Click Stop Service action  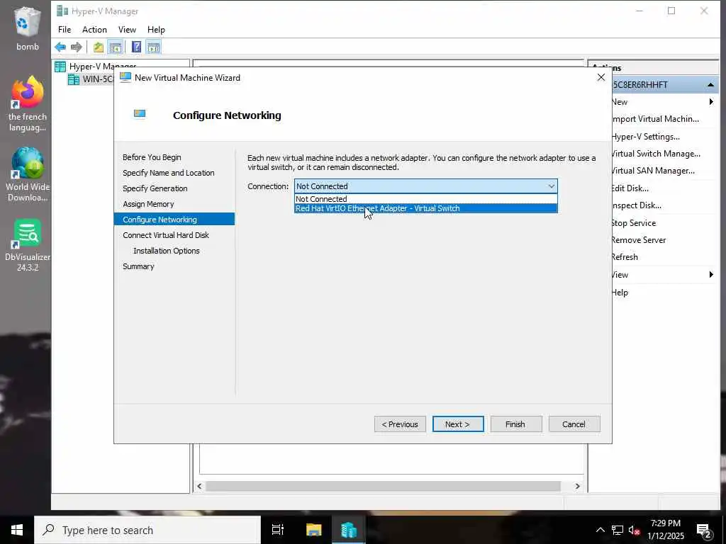coord(634,223)
